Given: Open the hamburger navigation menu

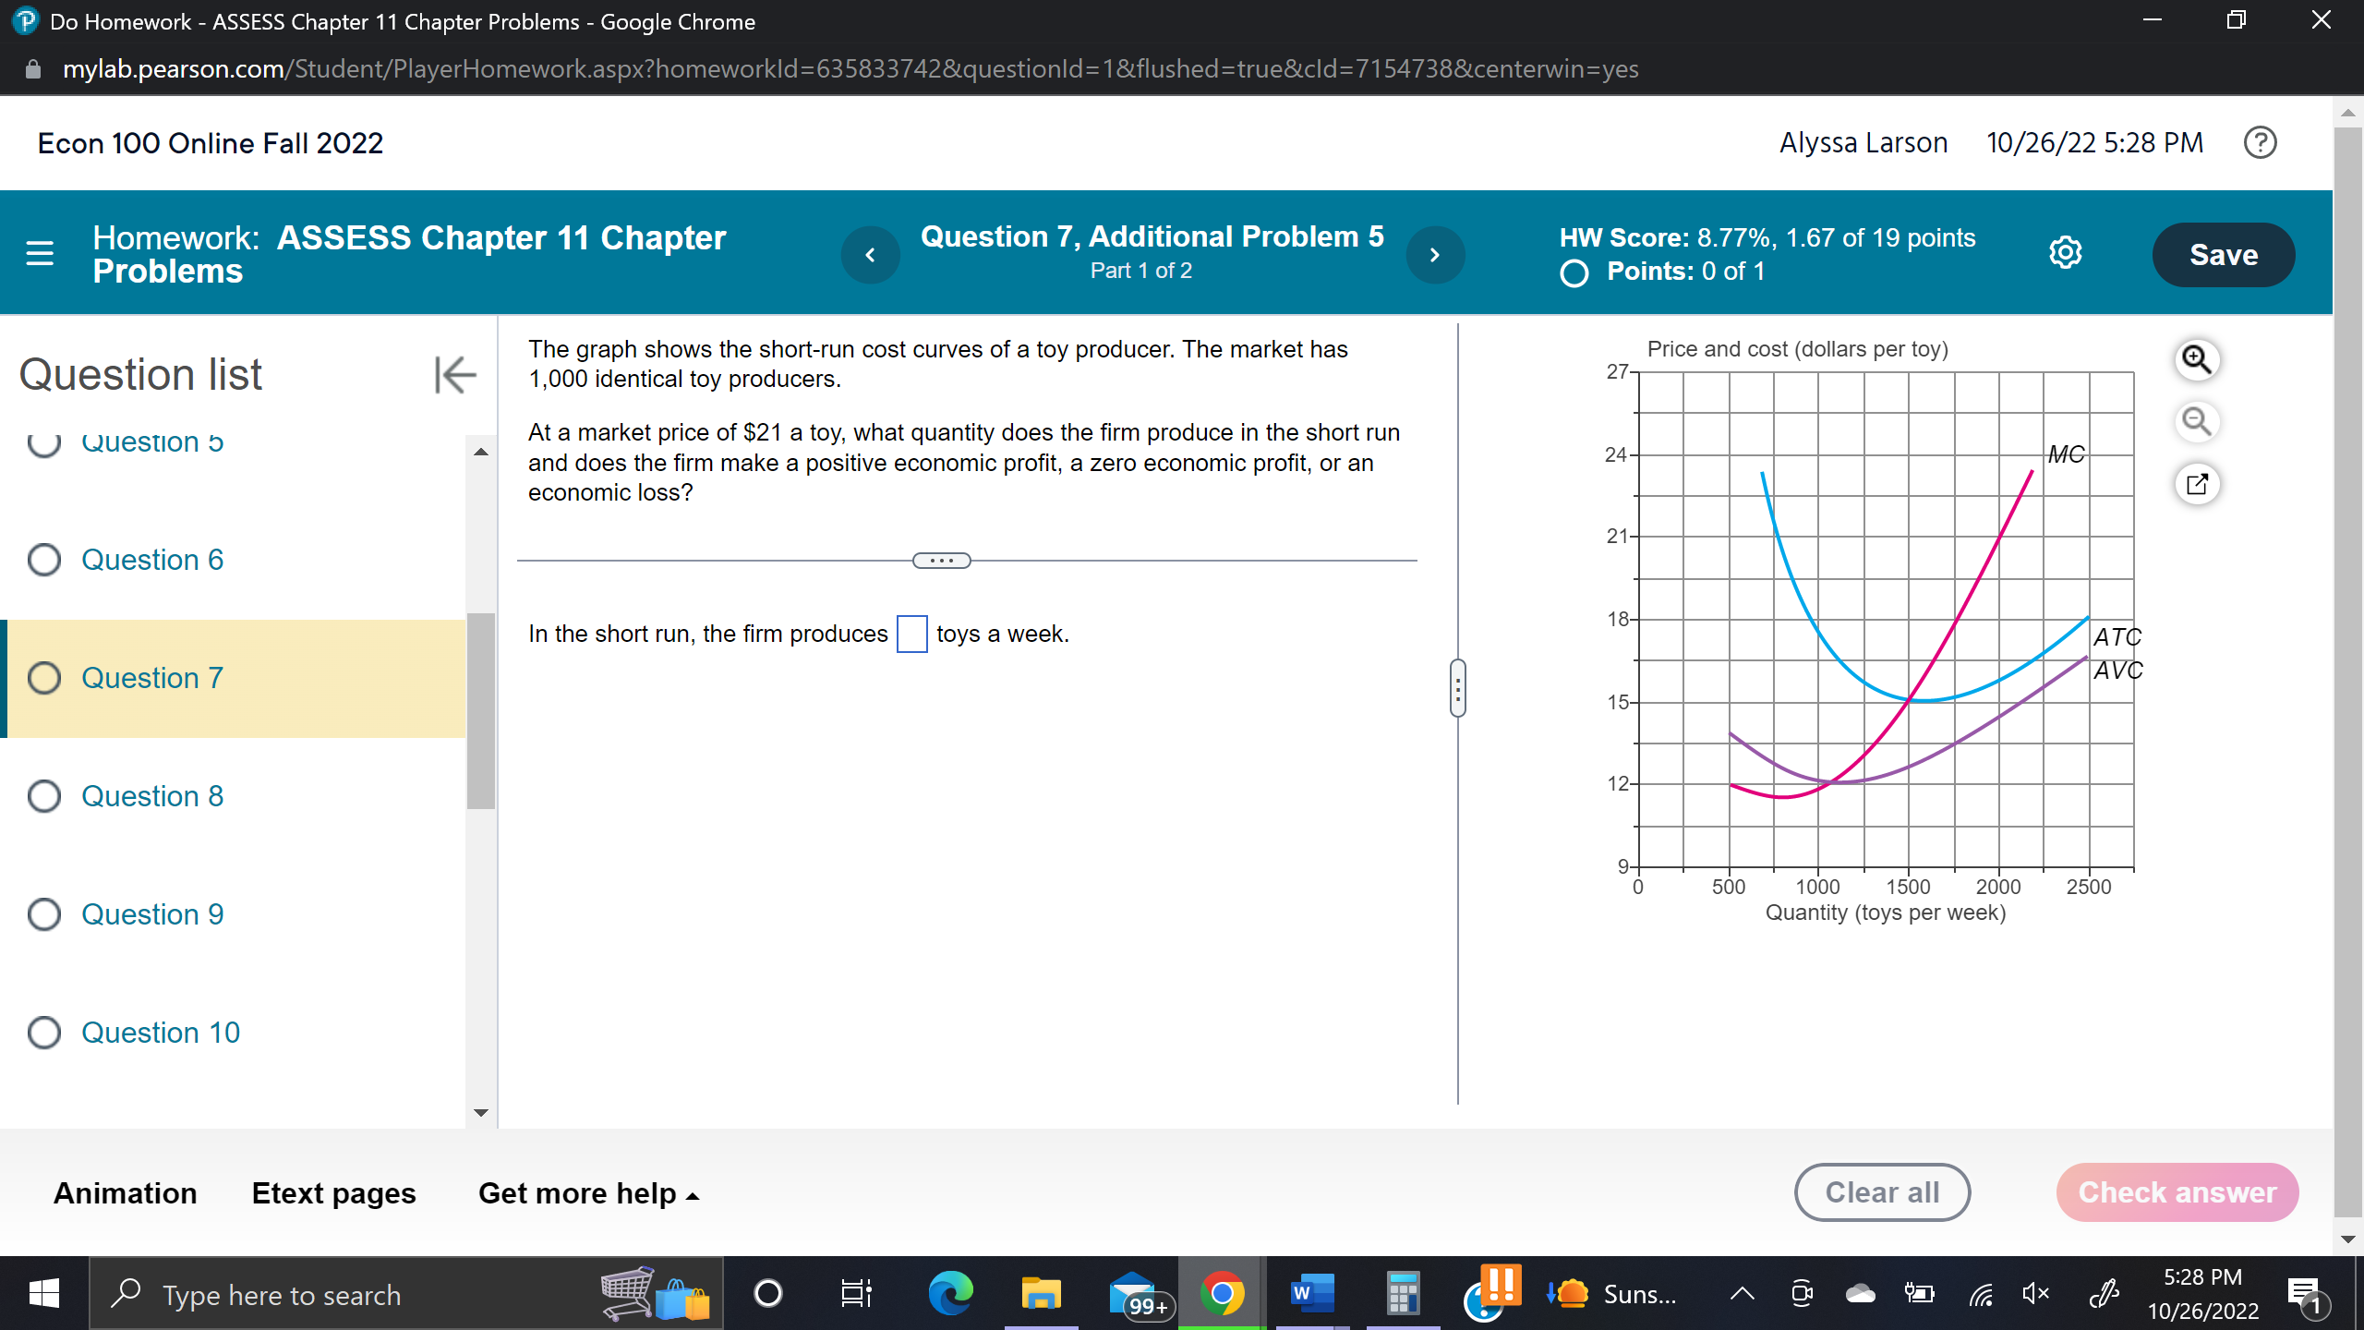Looking at the screenshot, I should coord(40,253).
